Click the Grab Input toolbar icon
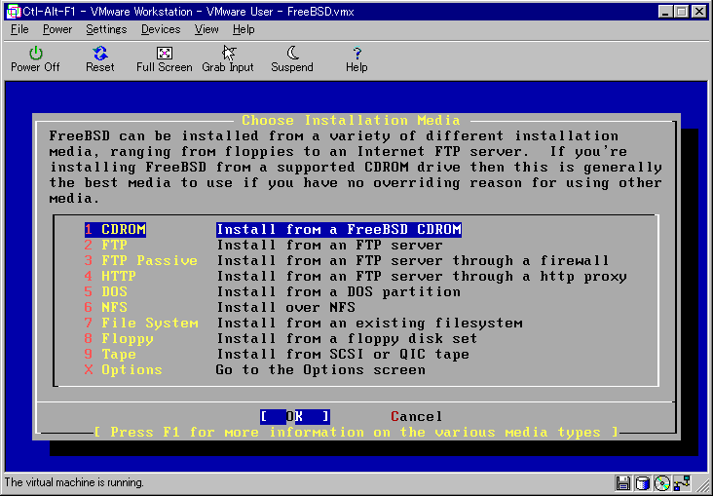This screenshot has height=496, width=713. [x=229, y=54]
